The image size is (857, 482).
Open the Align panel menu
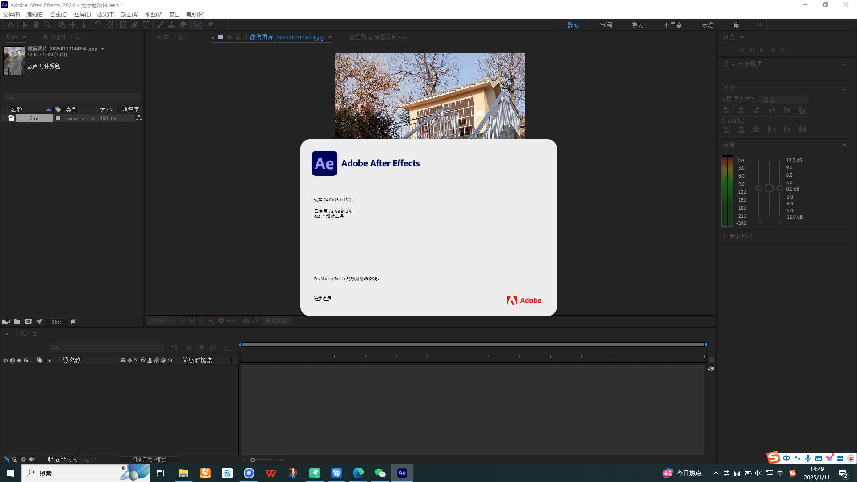coord(845,88)
